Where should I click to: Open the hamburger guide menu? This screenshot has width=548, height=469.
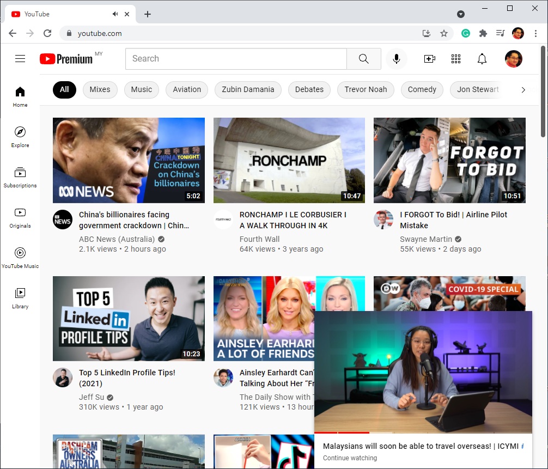[20, 59]
